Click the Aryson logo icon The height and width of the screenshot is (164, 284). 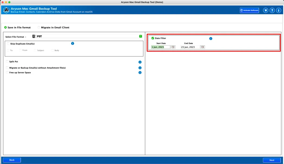[6, 10]
